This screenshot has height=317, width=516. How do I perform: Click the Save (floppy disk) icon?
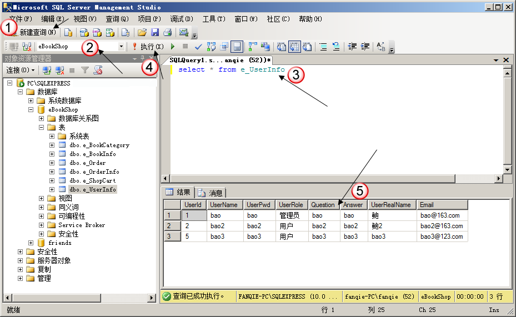pos(155,32)
